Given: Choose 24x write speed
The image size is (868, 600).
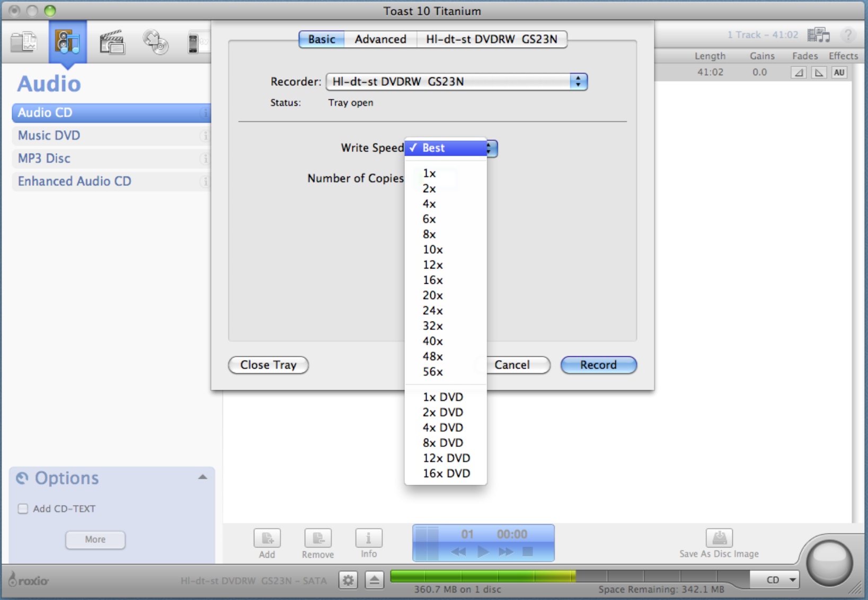Looking at the screenshot, I should coord(446,311).
